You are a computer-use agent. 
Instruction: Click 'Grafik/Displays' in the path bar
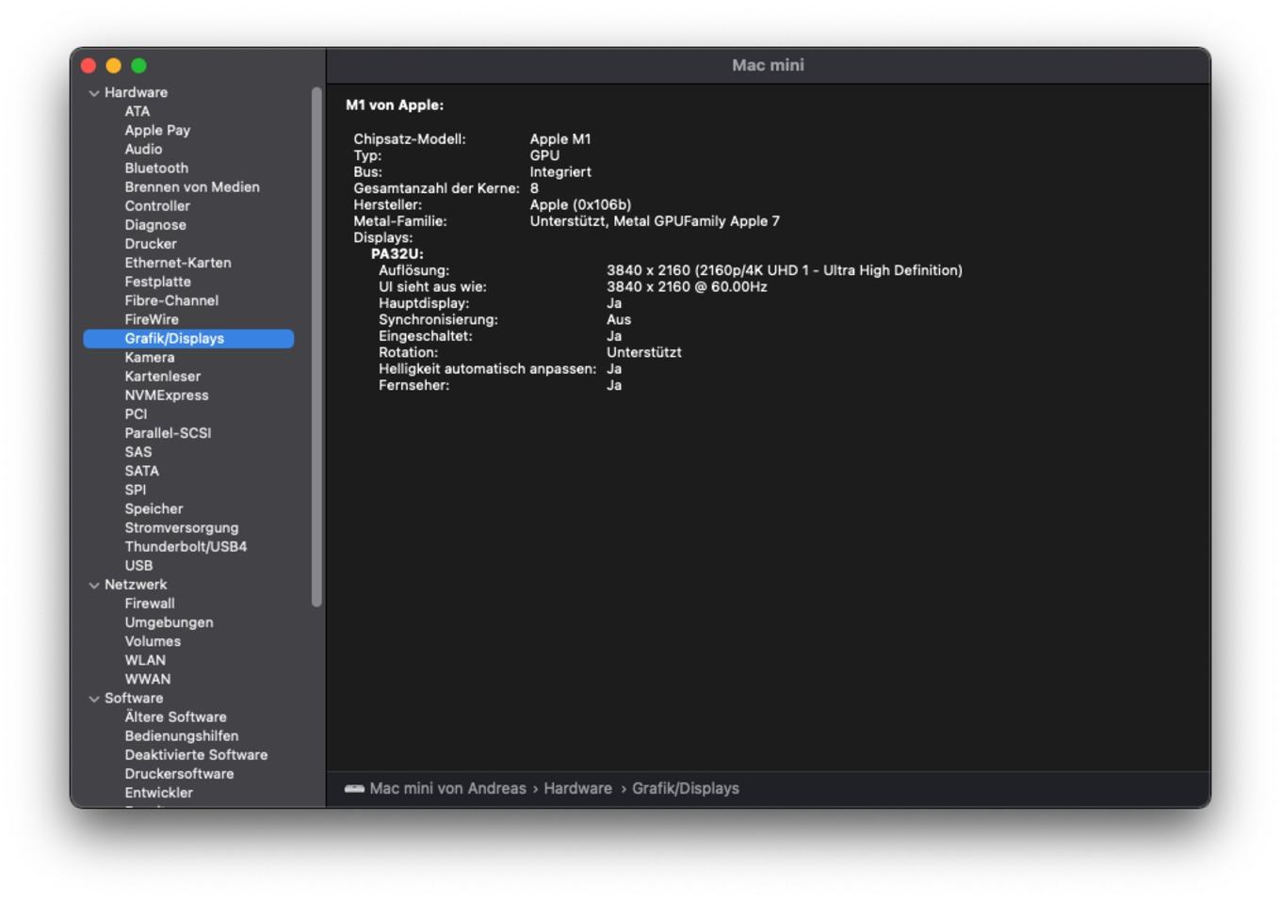685,789
